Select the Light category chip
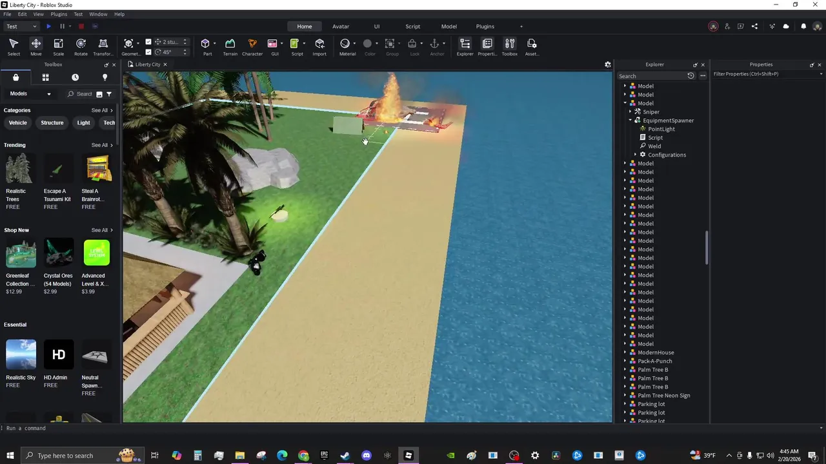Screen dimensions: 826x464 click(x=84, y=123)
